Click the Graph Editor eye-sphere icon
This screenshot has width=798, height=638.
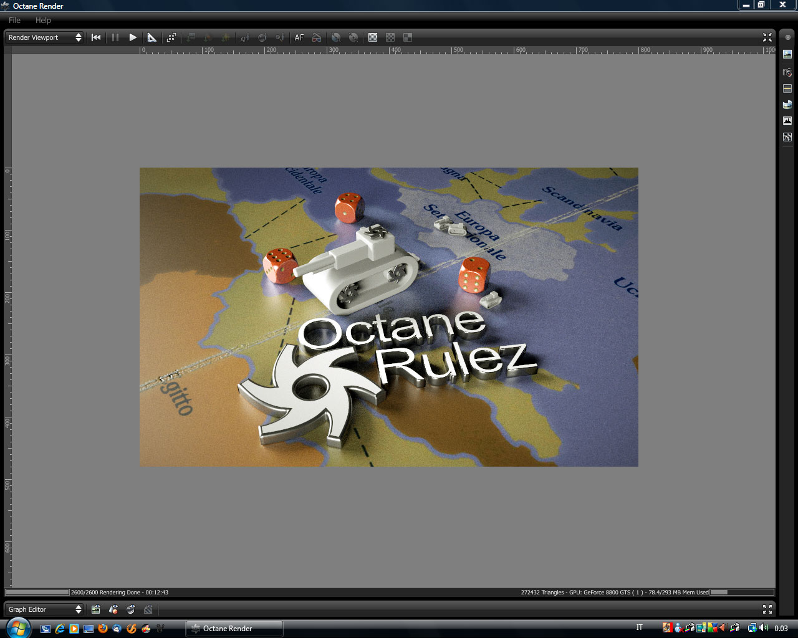(131, 609)
